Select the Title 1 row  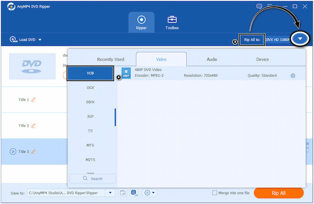point(35,100)
